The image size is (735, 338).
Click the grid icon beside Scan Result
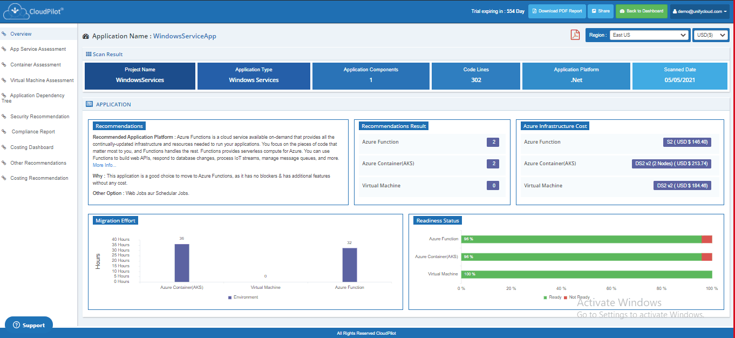(x=89, y=54)
